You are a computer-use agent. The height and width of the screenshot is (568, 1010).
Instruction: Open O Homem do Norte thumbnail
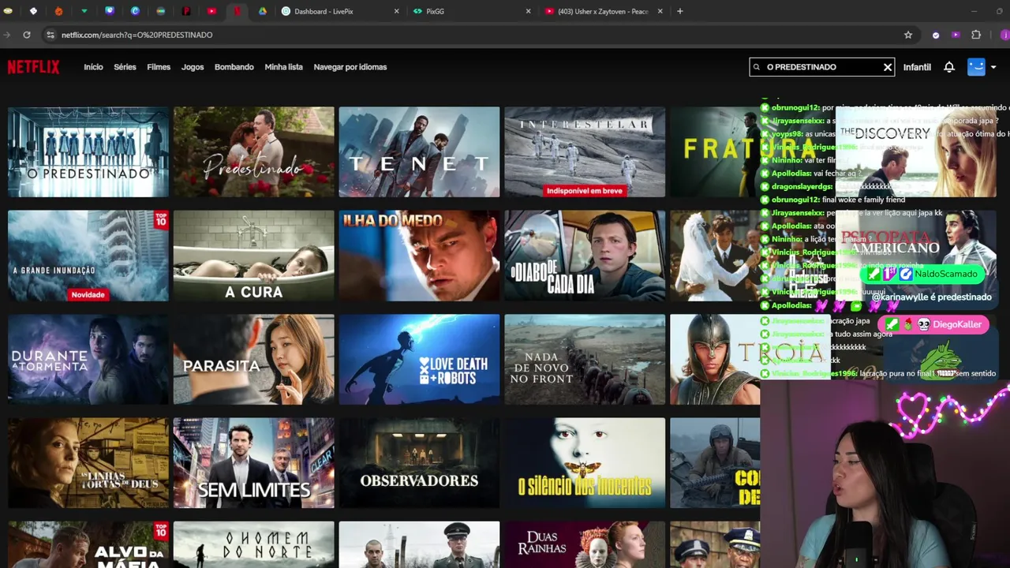click(x=254, y=544)
